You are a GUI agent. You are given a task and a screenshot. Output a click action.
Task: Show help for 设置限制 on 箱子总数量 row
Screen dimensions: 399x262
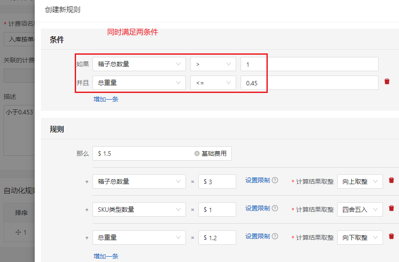tap(275, 180)
